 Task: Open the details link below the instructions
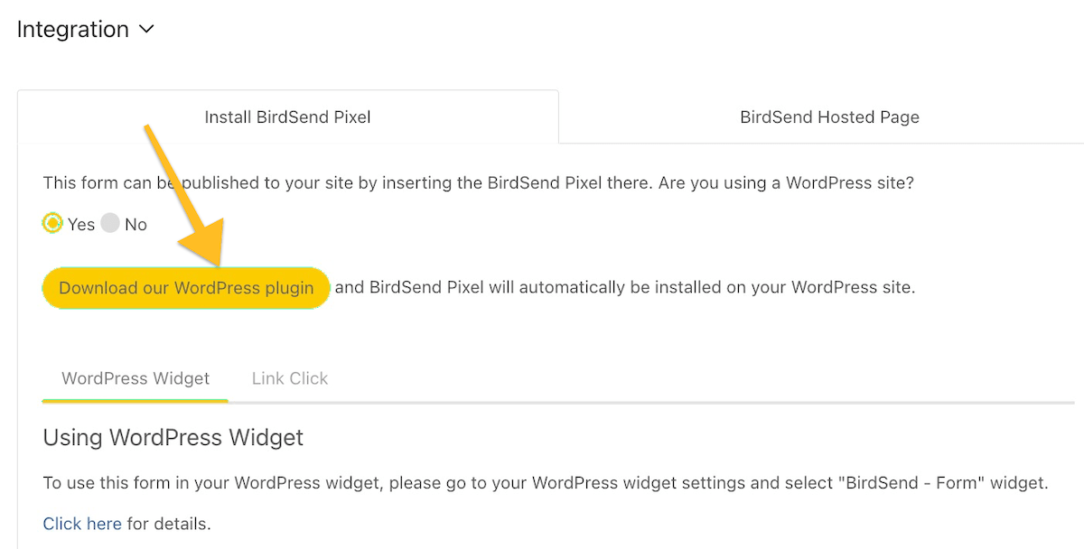[81, 524]
